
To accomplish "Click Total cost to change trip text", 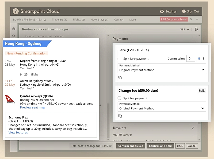I will point(91,146).
